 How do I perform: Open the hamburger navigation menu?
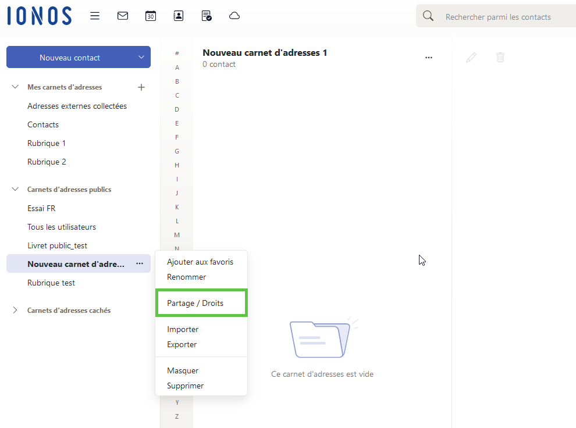click(95, 16)
